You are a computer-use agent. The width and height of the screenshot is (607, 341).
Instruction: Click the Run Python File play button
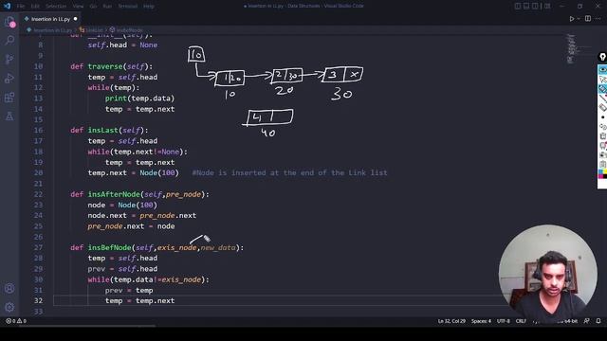click(571, 19)
